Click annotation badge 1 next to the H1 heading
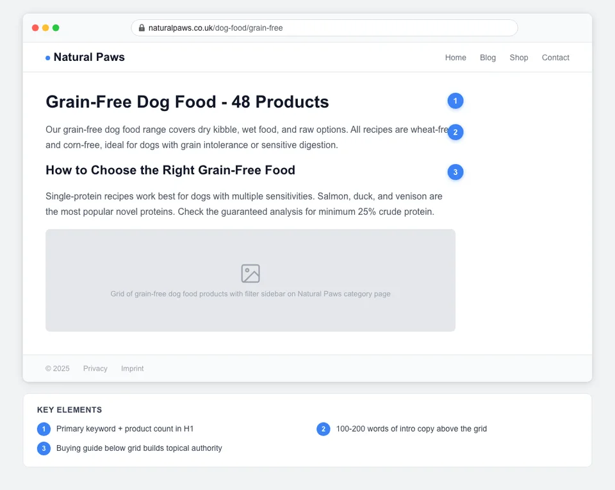The width and height of the screenshot is (615, 490). 455,101
